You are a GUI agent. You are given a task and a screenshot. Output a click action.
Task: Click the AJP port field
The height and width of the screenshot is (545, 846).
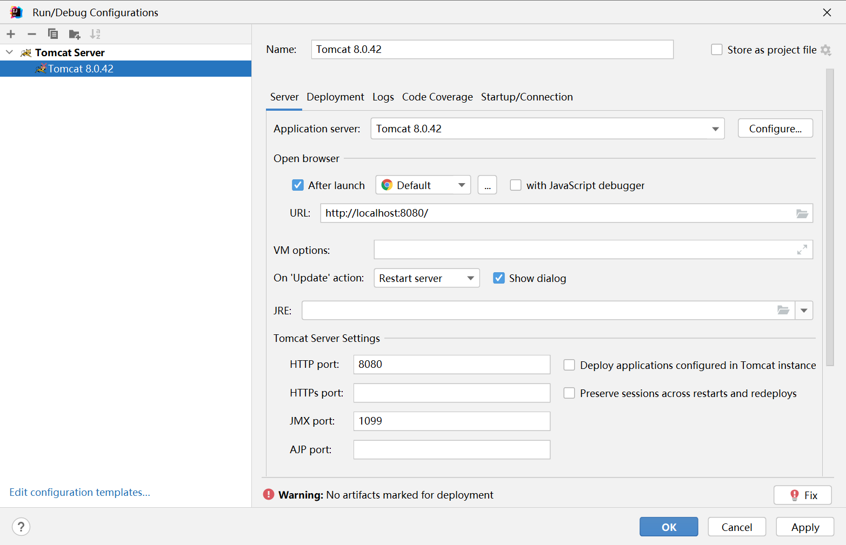[452, 449]
